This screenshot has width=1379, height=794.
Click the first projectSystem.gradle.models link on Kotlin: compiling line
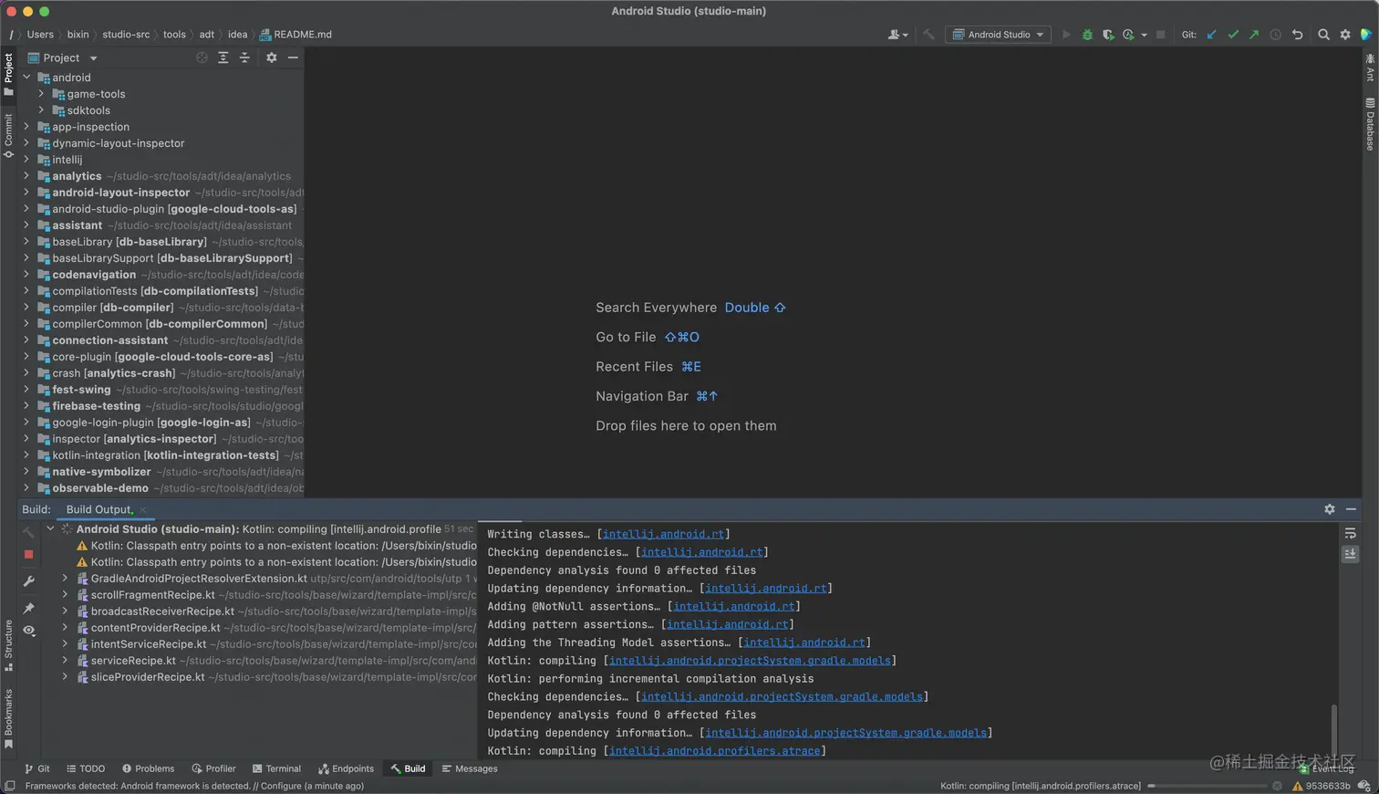[x=750, y=661]
